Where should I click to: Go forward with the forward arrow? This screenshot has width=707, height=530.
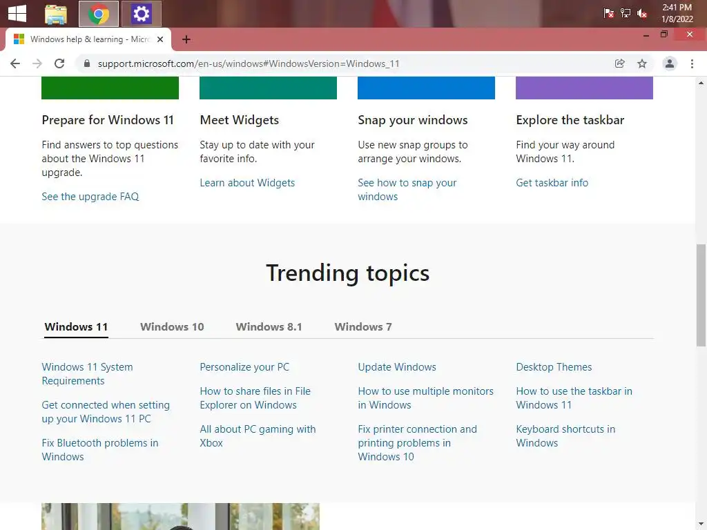[x=37, y=63]
